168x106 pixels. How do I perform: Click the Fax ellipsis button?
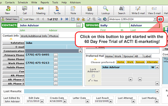point(56,72)
